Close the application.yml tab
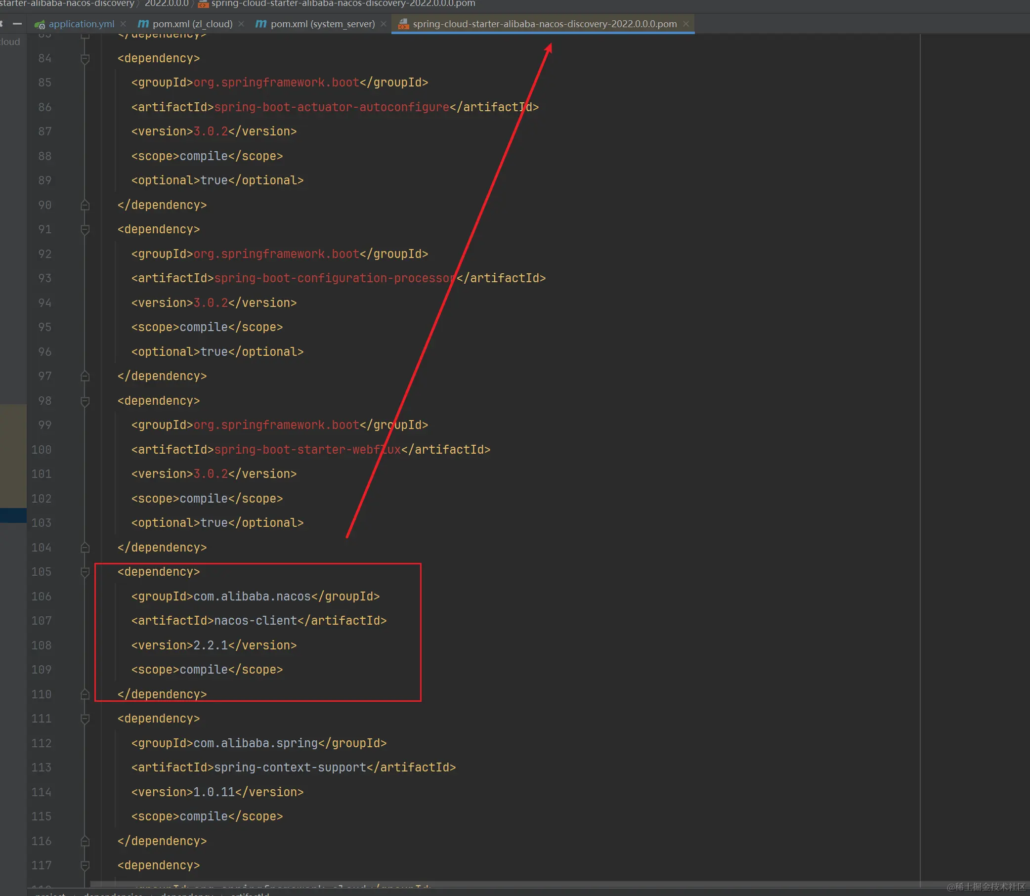This screenshot has height=896, width=1030. pos(123,24)
